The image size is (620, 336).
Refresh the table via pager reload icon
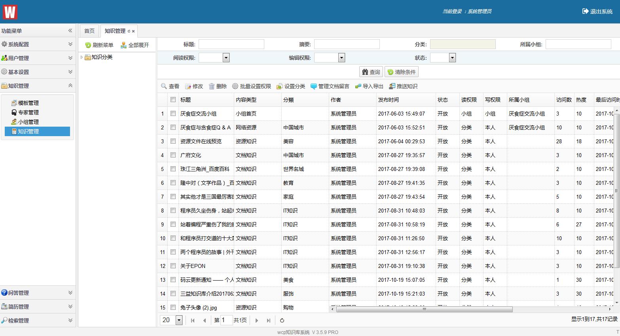coord(282,321)
